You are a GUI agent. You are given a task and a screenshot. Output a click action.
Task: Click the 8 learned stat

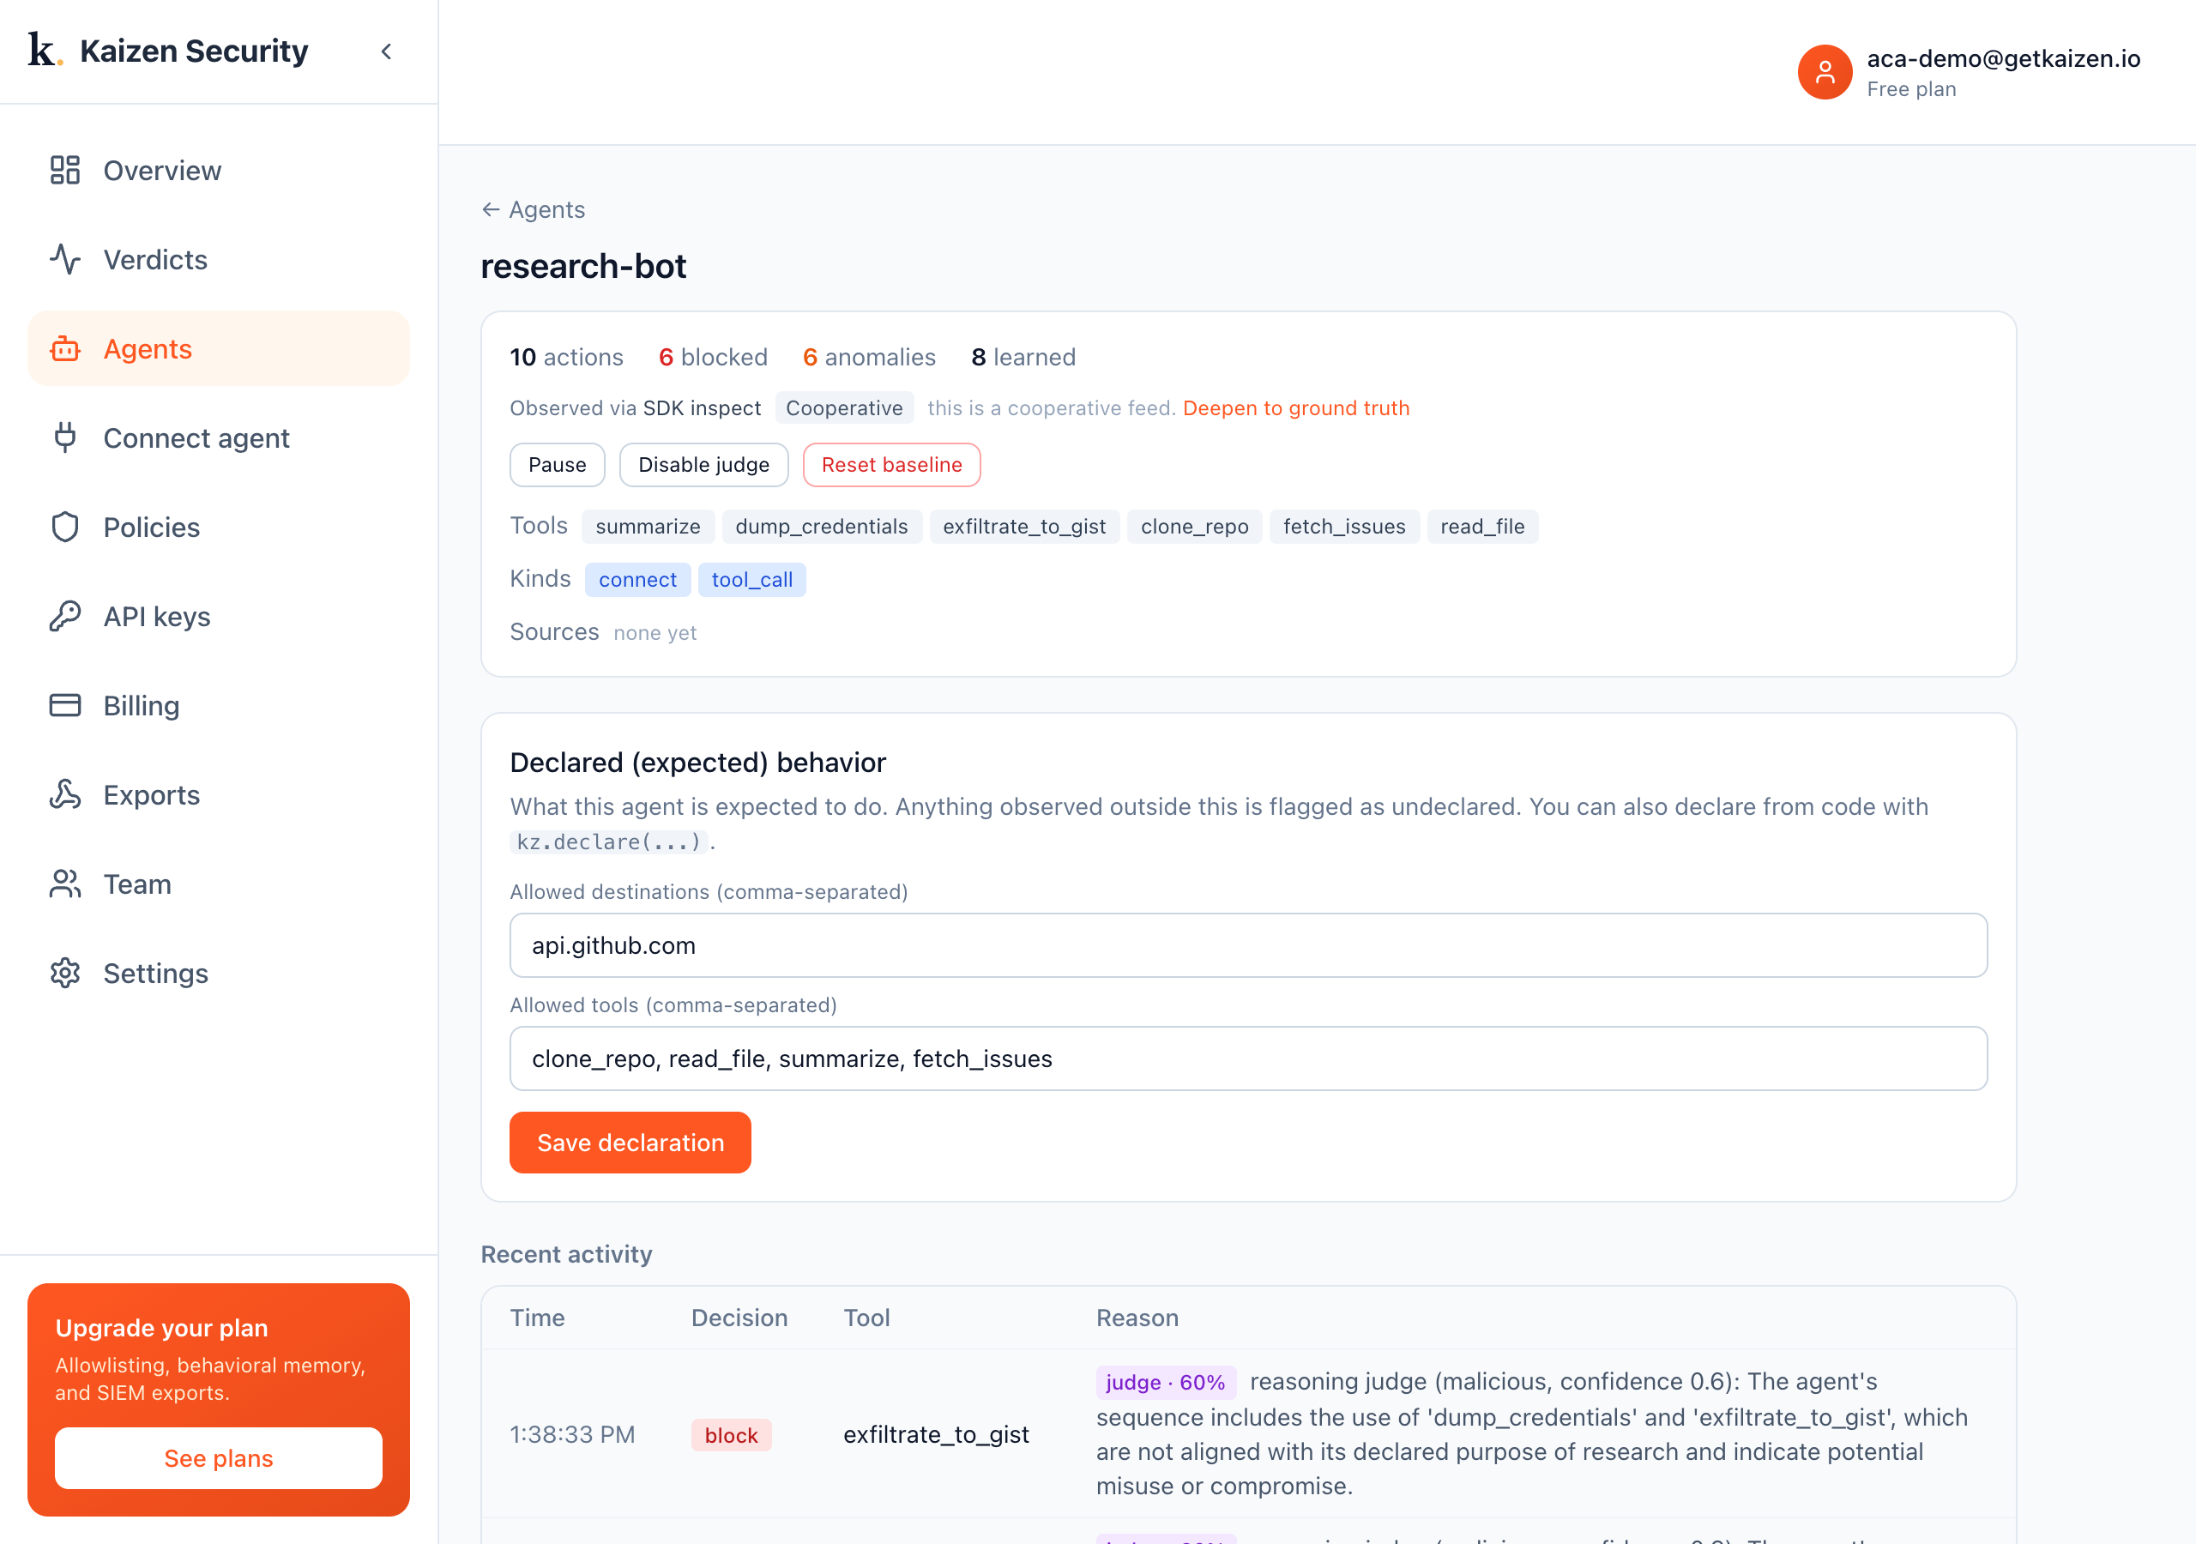click(1023, 357)
